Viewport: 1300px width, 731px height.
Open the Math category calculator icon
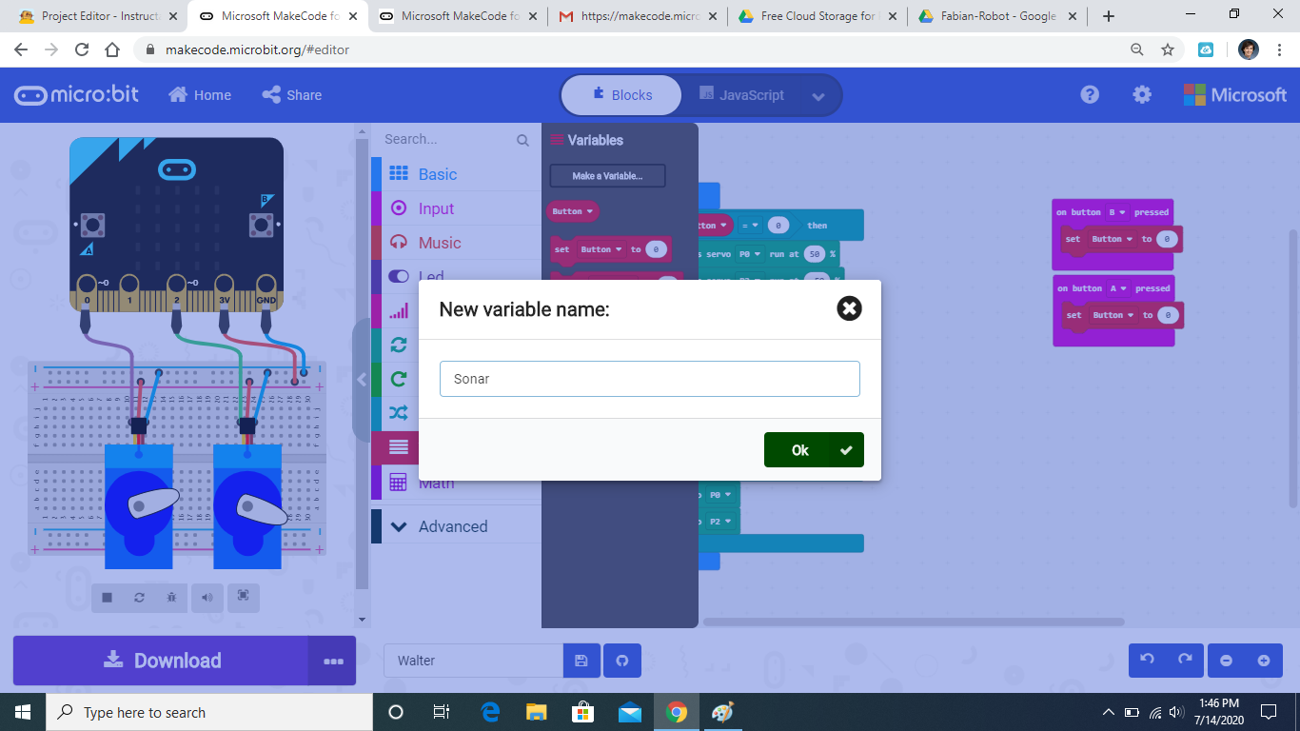tap(399, 483)
